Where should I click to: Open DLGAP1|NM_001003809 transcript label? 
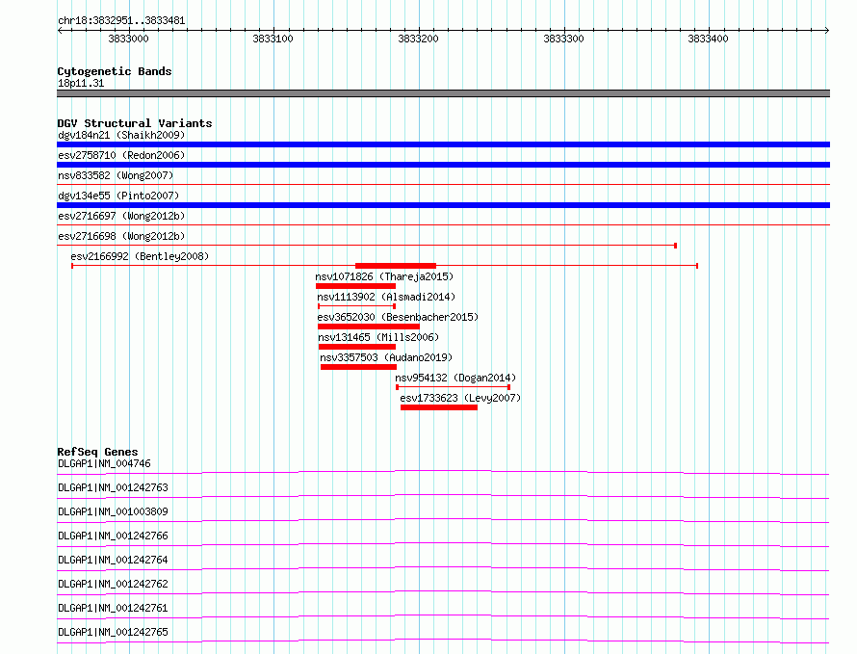[113, 511]
